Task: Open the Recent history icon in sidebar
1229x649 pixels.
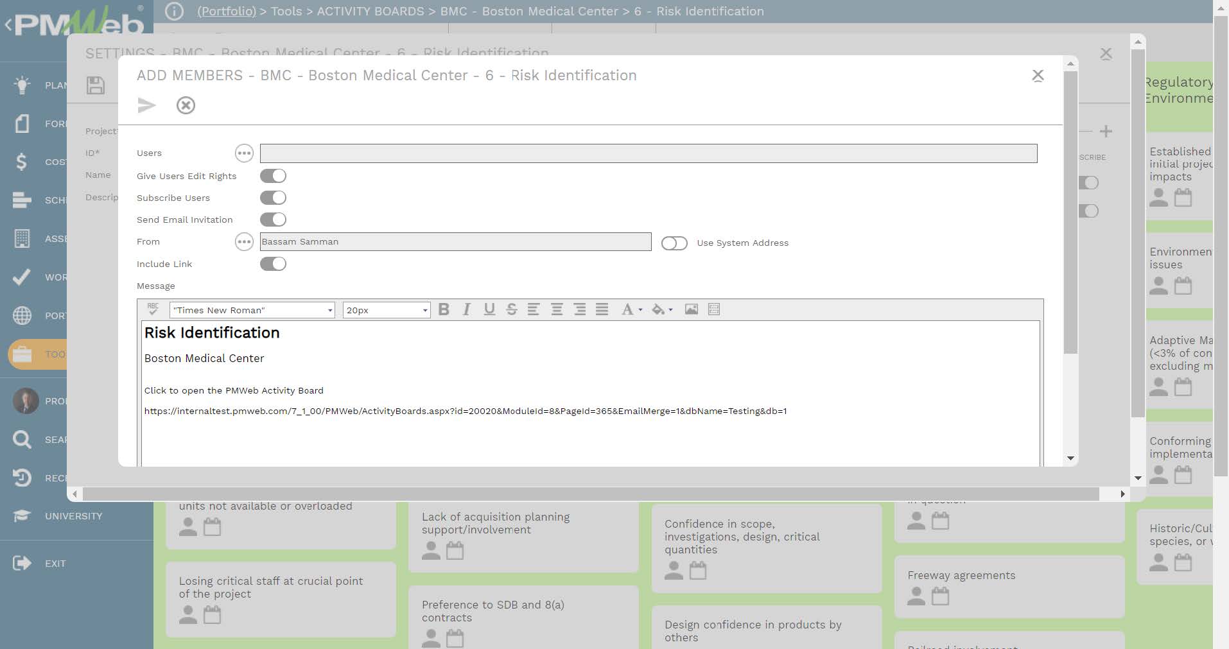Action: tap(22, 478)
